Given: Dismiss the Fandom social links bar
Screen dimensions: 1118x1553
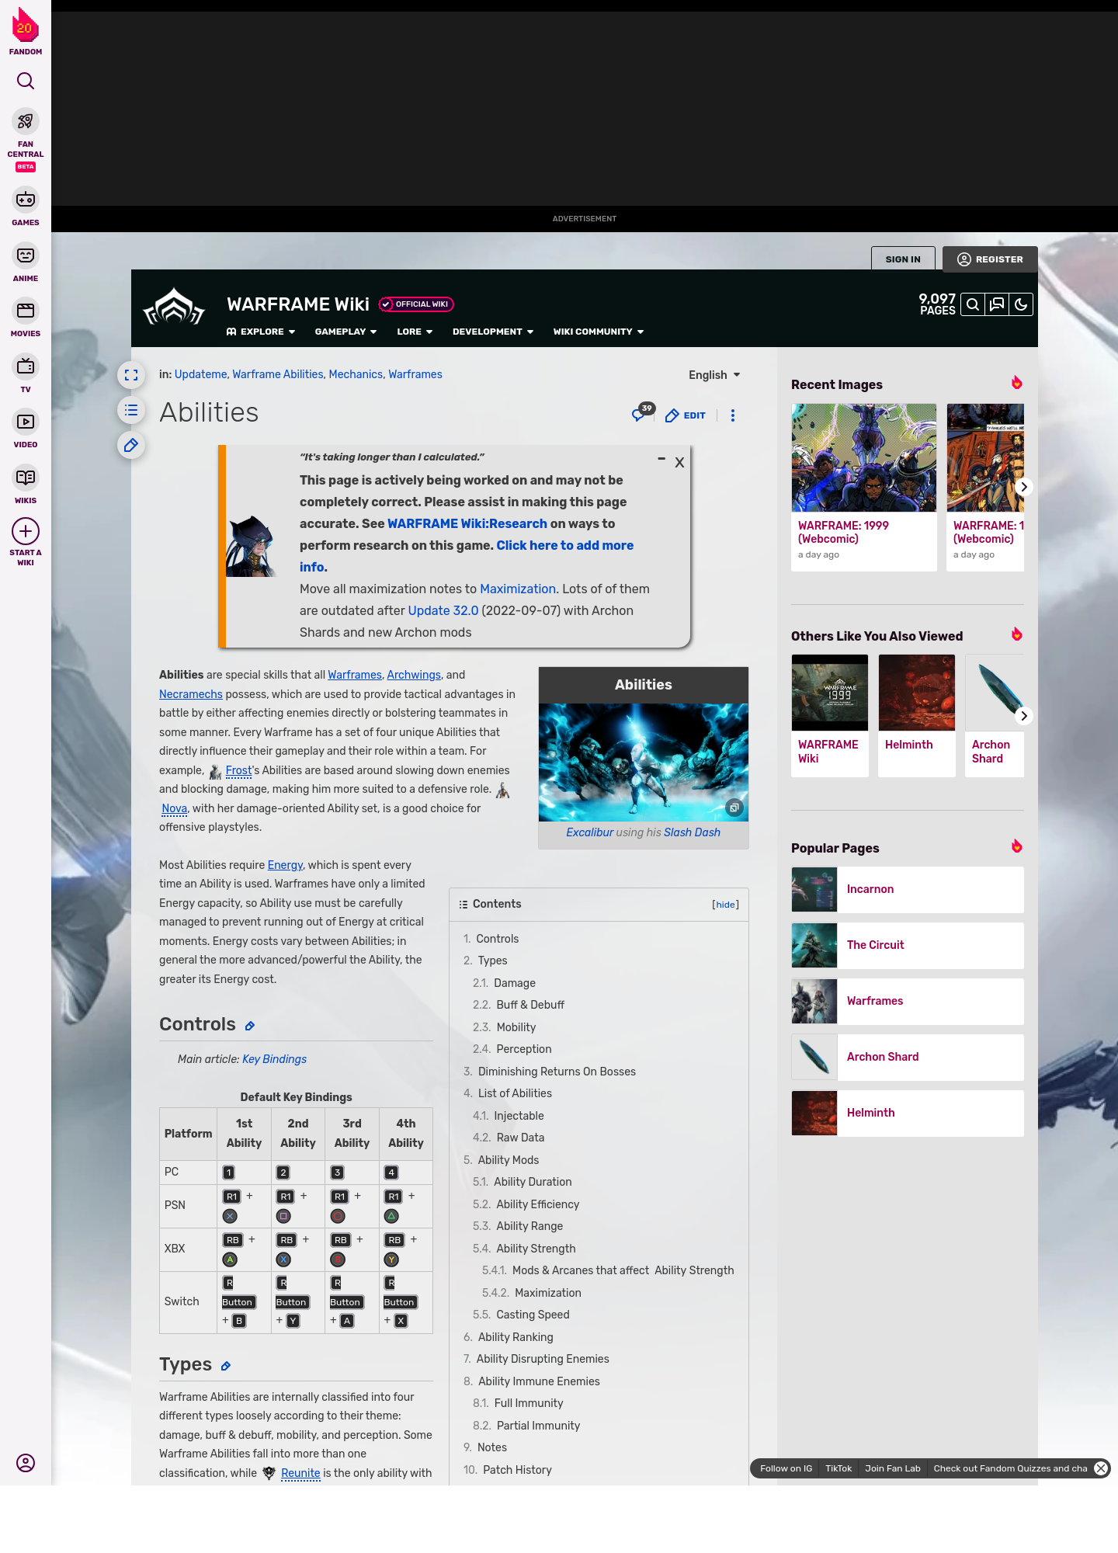Looking at the screenshot, I should 1101,1468.
